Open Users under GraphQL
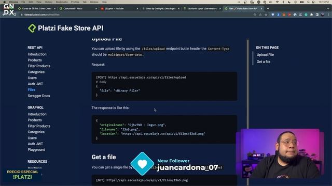Screen dimensions: 332x186 point(32,138)
